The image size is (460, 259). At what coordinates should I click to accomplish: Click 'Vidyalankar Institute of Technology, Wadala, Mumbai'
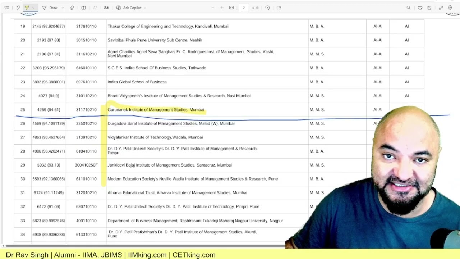pyautogui.click(x=155, y=137)
